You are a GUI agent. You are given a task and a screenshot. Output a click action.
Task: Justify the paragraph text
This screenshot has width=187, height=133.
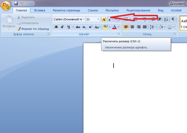tap(145, 27)
